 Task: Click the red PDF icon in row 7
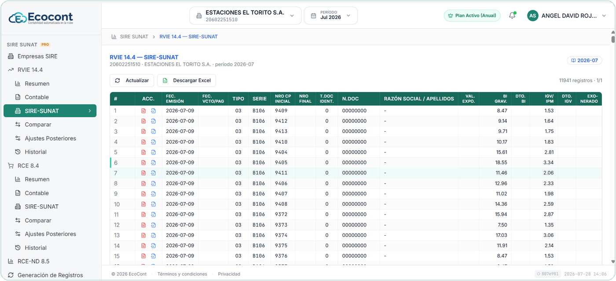[143, 173]
